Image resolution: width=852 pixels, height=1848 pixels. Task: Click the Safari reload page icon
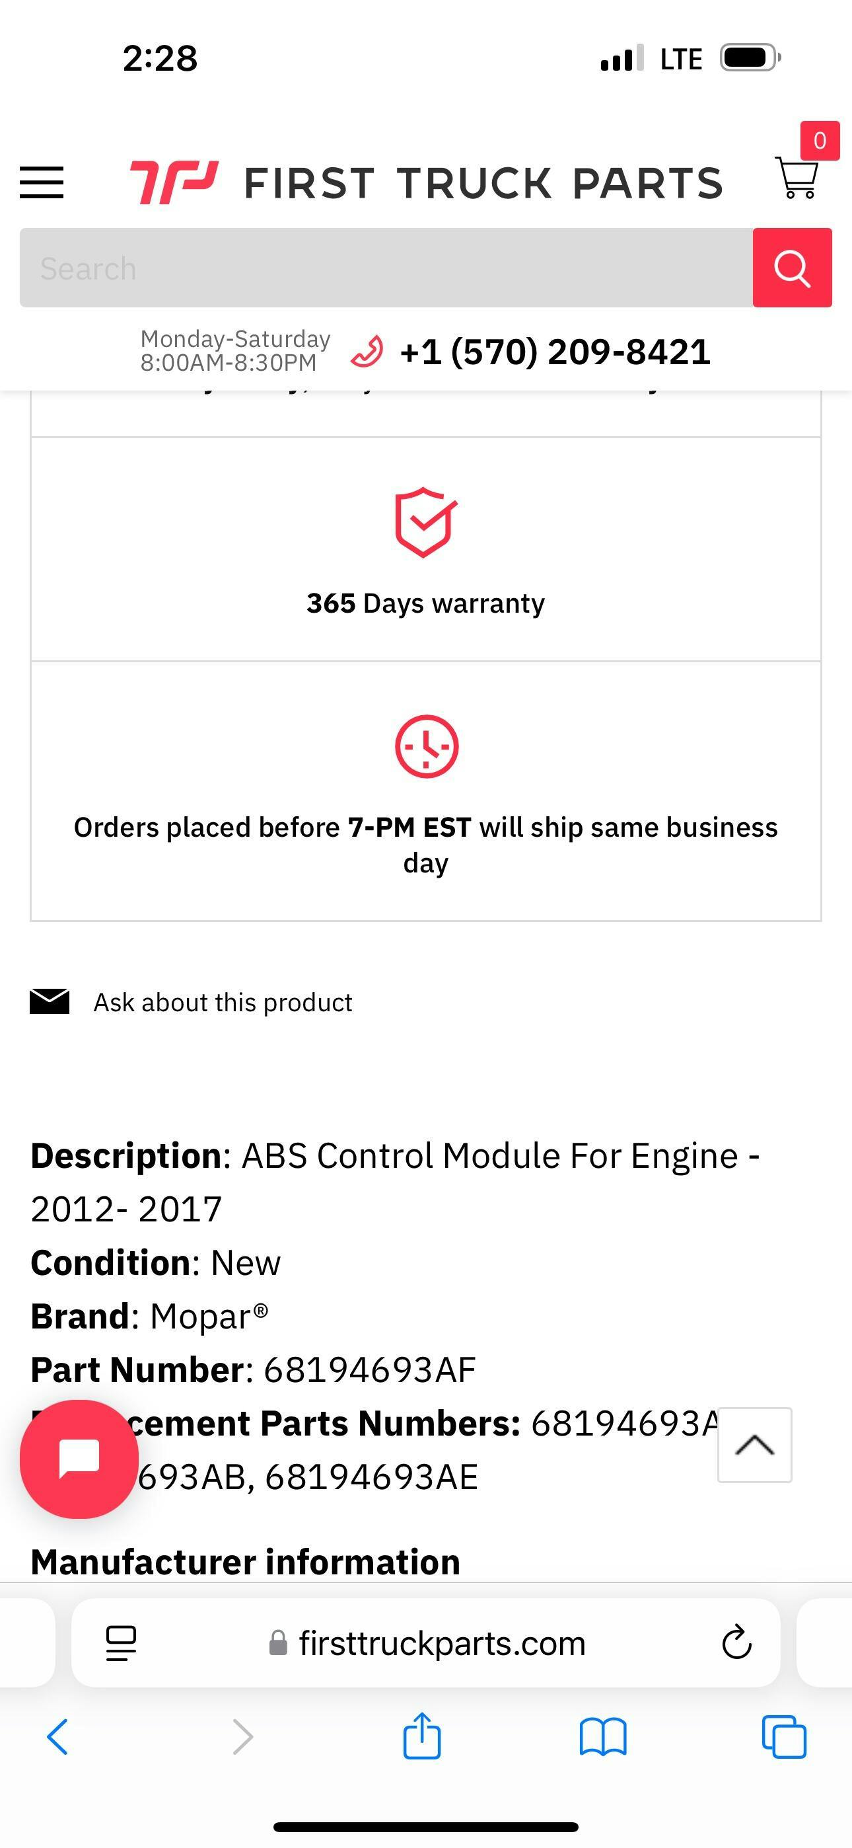tap(736, 1643)
